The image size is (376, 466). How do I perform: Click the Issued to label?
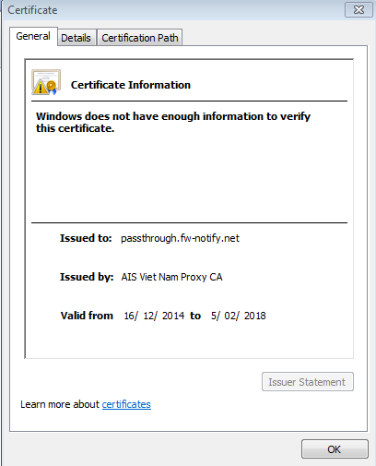click(86, 238)
